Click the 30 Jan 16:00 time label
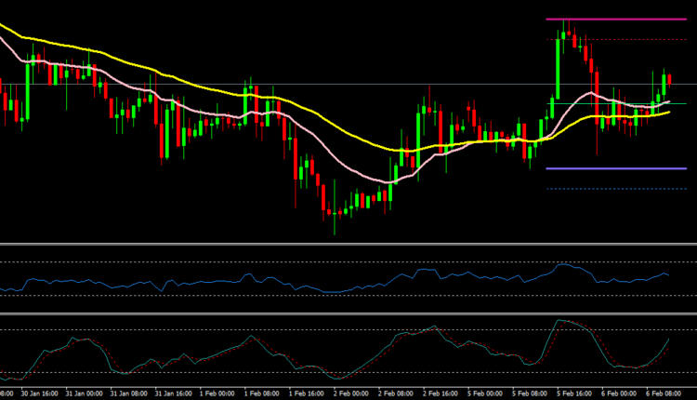Screen dimensions: 697x400 click(40, 393)
